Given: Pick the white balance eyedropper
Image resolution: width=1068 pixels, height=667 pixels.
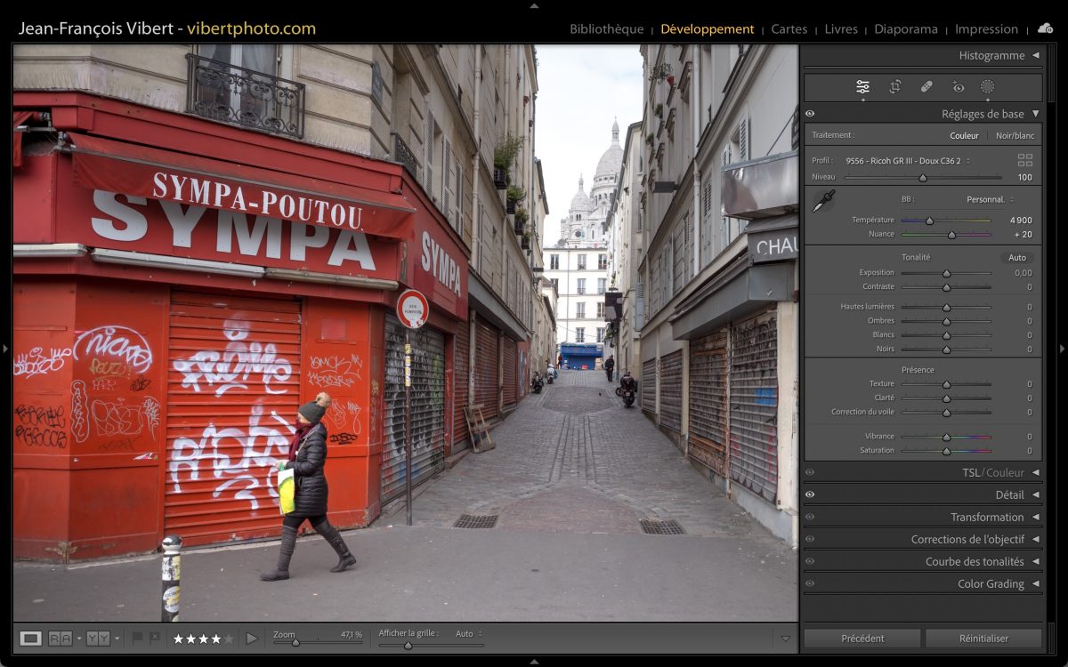Looking at the screenshot, I should pos(823,201).
